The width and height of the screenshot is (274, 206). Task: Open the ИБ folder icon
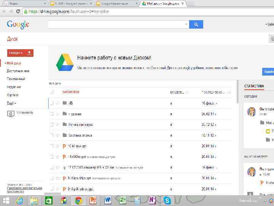coord(65,103)
